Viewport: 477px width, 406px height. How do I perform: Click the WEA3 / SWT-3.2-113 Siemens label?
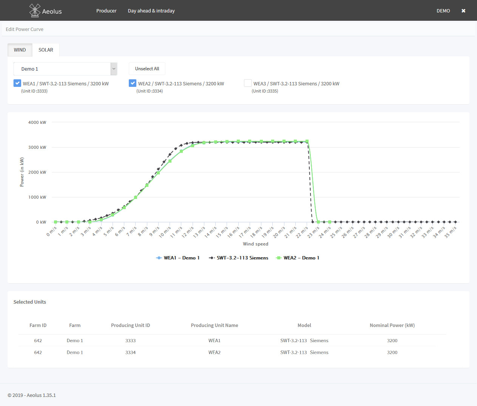(296, 83)
